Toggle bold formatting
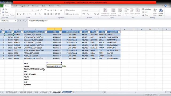This screenshot has width=171, height=96. 18,14
